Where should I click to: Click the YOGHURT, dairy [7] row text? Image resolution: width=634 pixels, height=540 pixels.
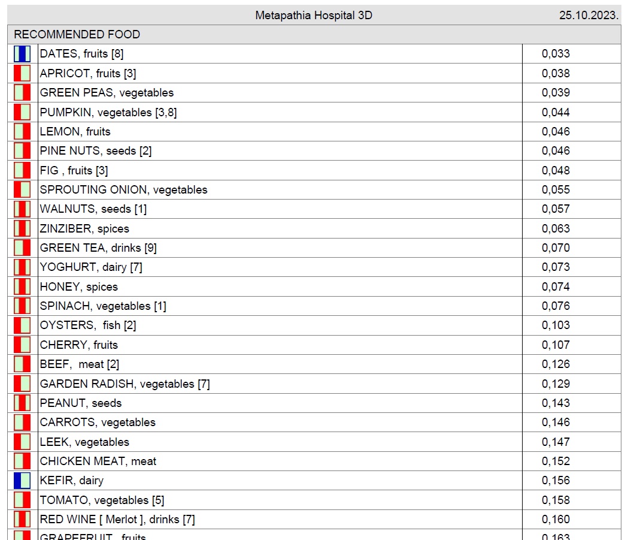click(91, 267)
